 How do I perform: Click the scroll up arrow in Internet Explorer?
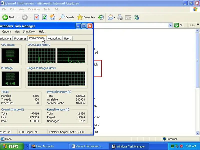(197, 30)
